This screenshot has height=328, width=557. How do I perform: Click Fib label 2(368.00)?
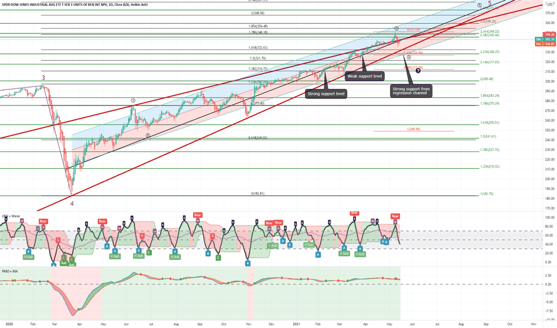(258, 13)
